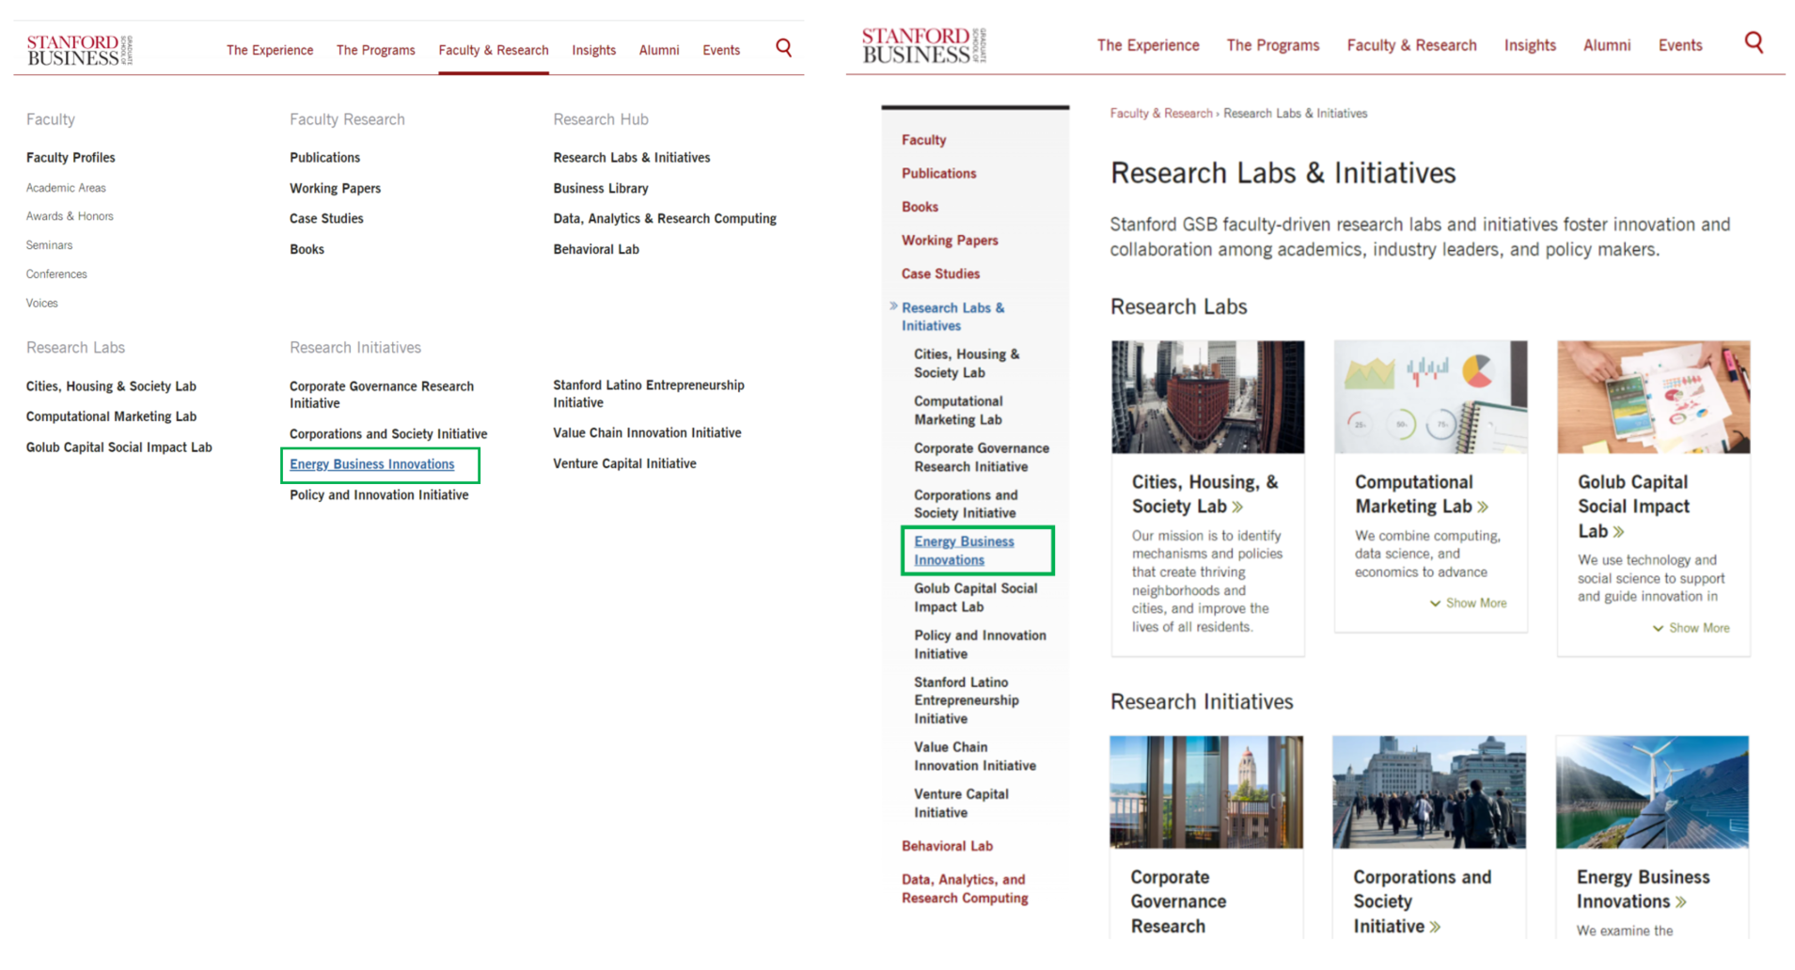Viewport: 1795px width, 970px height.
Task: Open Corporations and Society Initiative in mega menu
Action: pos(388,434)
